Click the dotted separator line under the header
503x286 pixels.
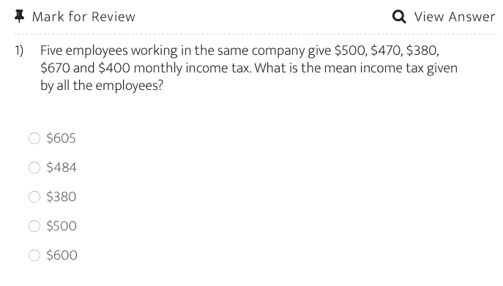[255, 34]
